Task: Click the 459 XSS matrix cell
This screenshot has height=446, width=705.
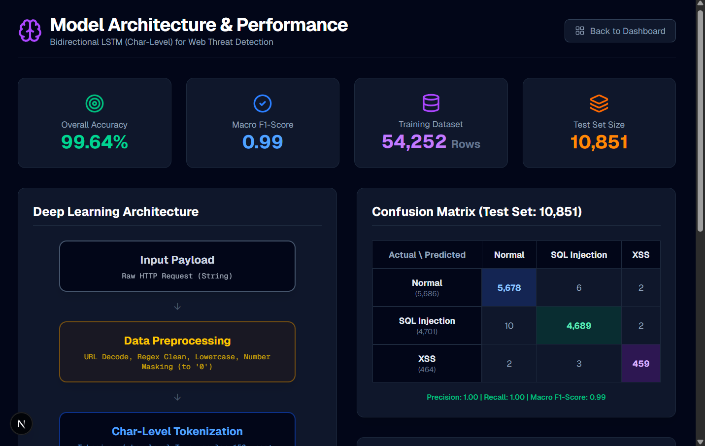Action: [x=640, y=364]
